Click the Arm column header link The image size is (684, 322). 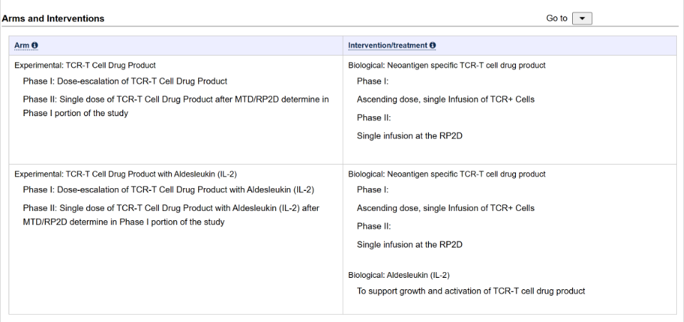(21, 46)
